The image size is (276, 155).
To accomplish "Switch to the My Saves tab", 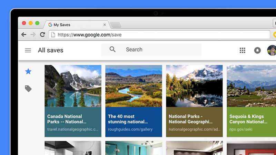I will 77,25.
